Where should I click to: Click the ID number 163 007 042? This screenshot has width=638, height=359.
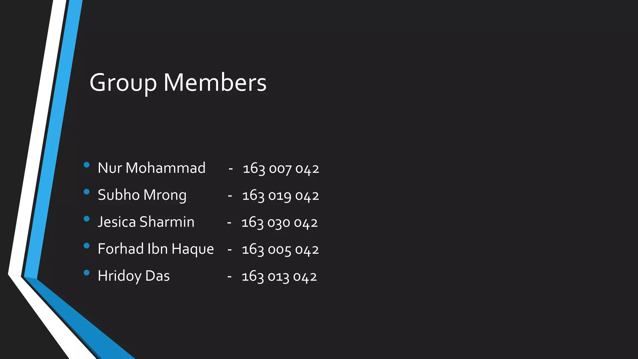tap(281, 169)
